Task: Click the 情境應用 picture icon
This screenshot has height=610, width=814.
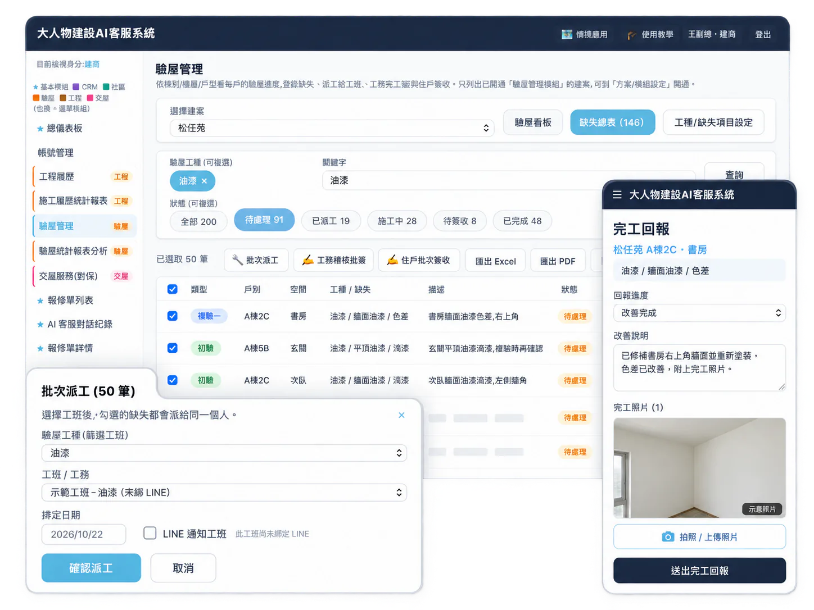Action: 567,34
